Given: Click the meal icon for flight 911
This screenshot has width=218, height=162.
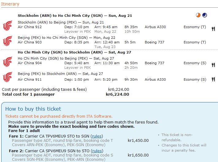Looking at the screenshot, I should pos(213,79).
